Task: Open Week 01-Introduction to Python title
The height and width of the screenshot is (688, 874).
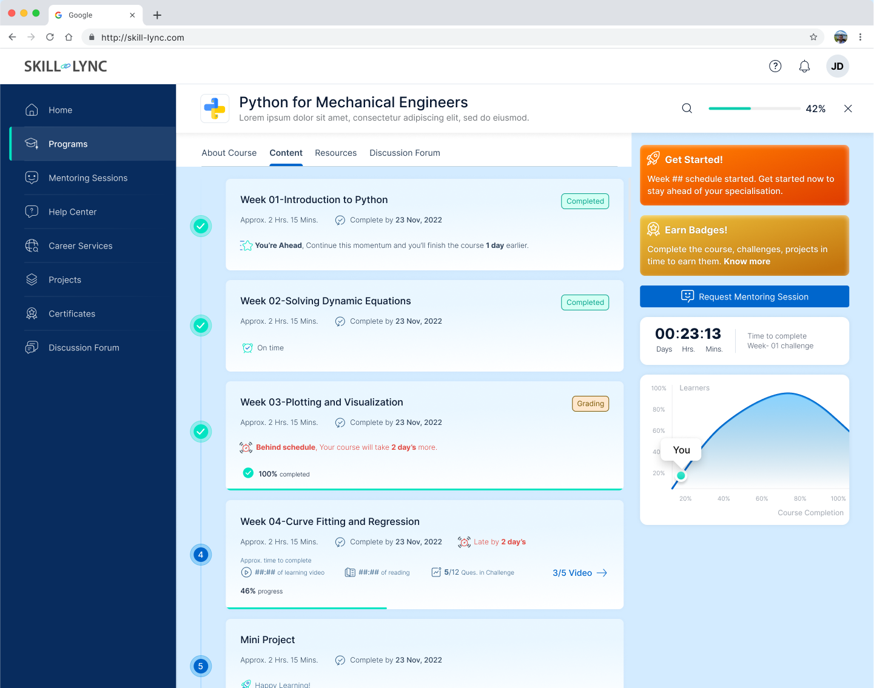Action: 314,199
